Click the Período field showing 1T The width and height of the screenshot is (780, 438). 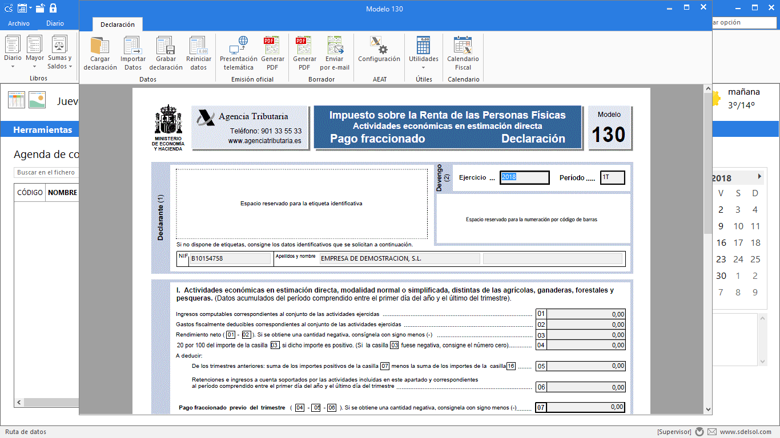[612, 177]
